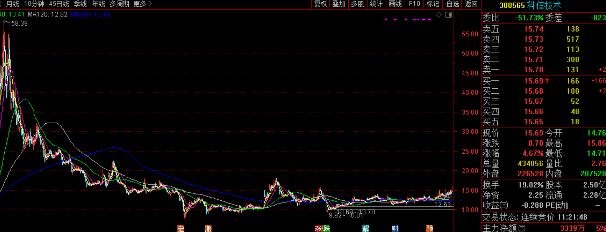Switch to 年线 yearly chart
606x232 pixels.
point(99,4)
